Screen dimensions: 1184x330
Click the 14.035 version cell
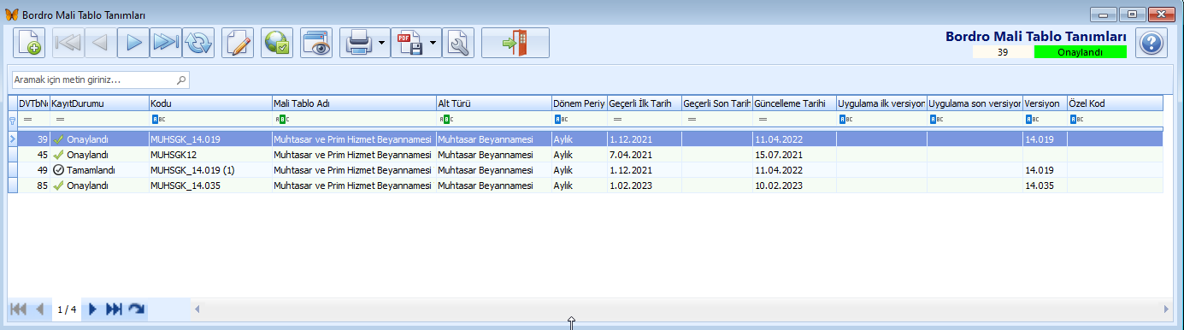click(1045, 185)
